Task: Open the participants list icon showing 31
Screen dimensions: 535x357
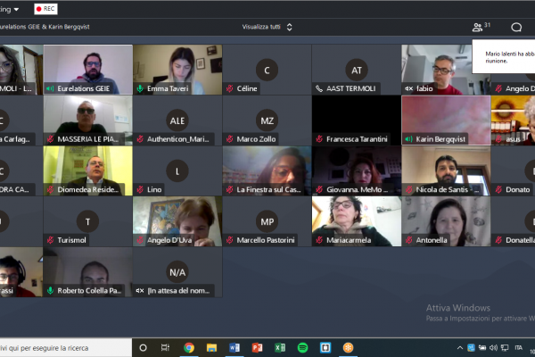Action: click(481, 27)
